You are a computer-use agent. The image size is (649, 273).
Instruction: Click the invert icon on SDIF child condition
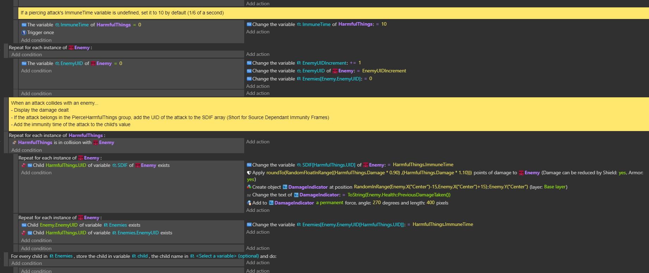tap(24, 165)
